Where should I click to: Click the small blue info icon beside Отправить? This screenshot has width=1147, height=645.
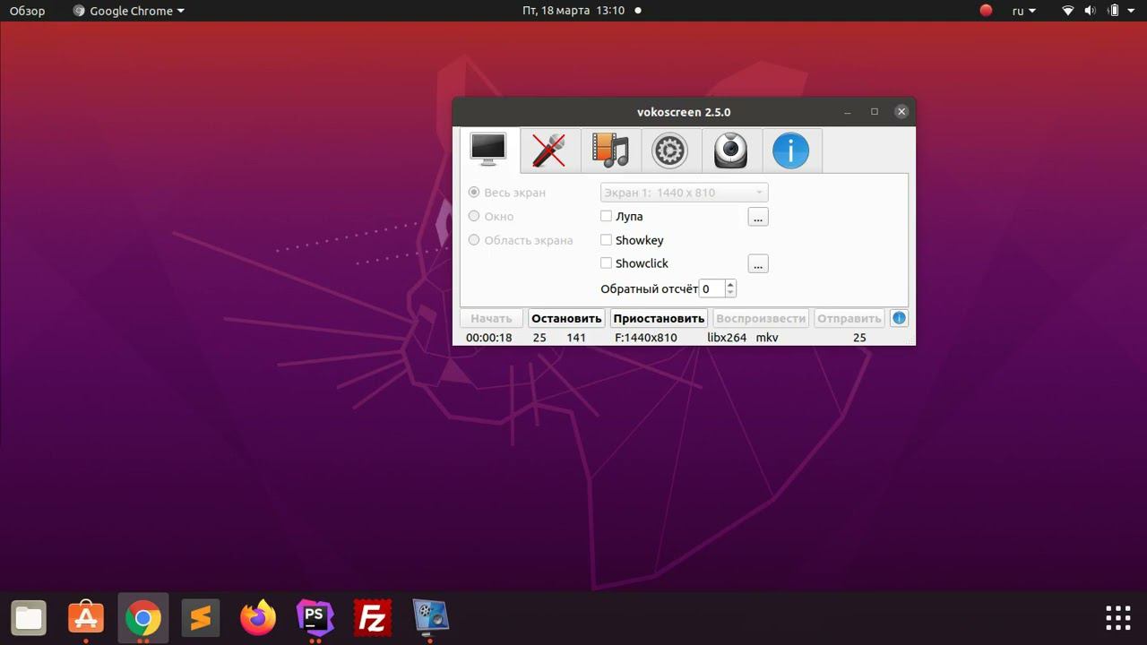[x=899, y=318]
